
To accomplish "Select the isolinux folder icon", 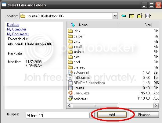I will pyautogui.click(x=70, y=52).
